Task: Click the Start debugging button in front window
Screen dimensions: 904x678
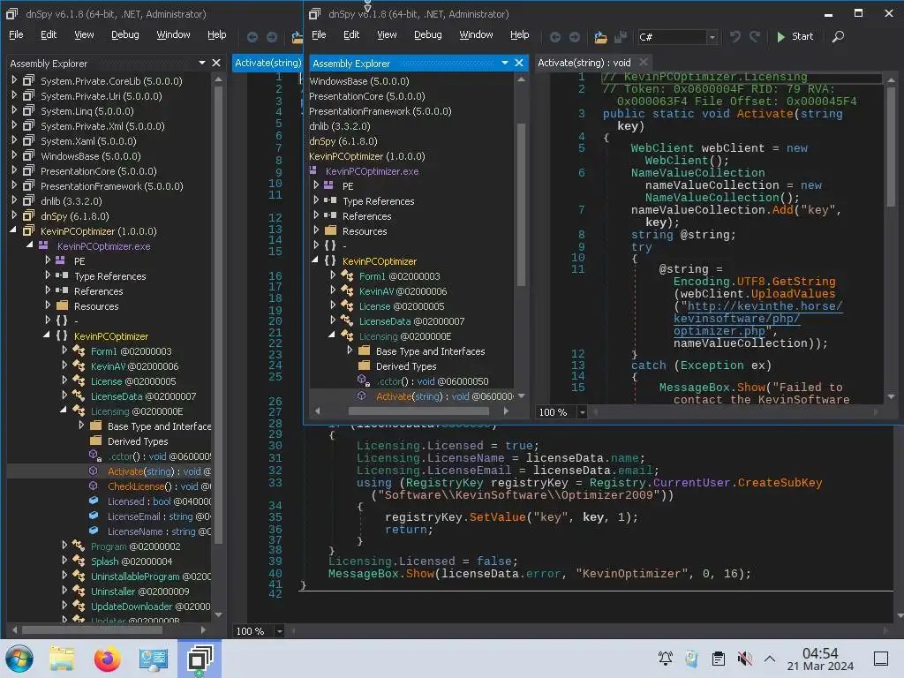Action: 795,36
